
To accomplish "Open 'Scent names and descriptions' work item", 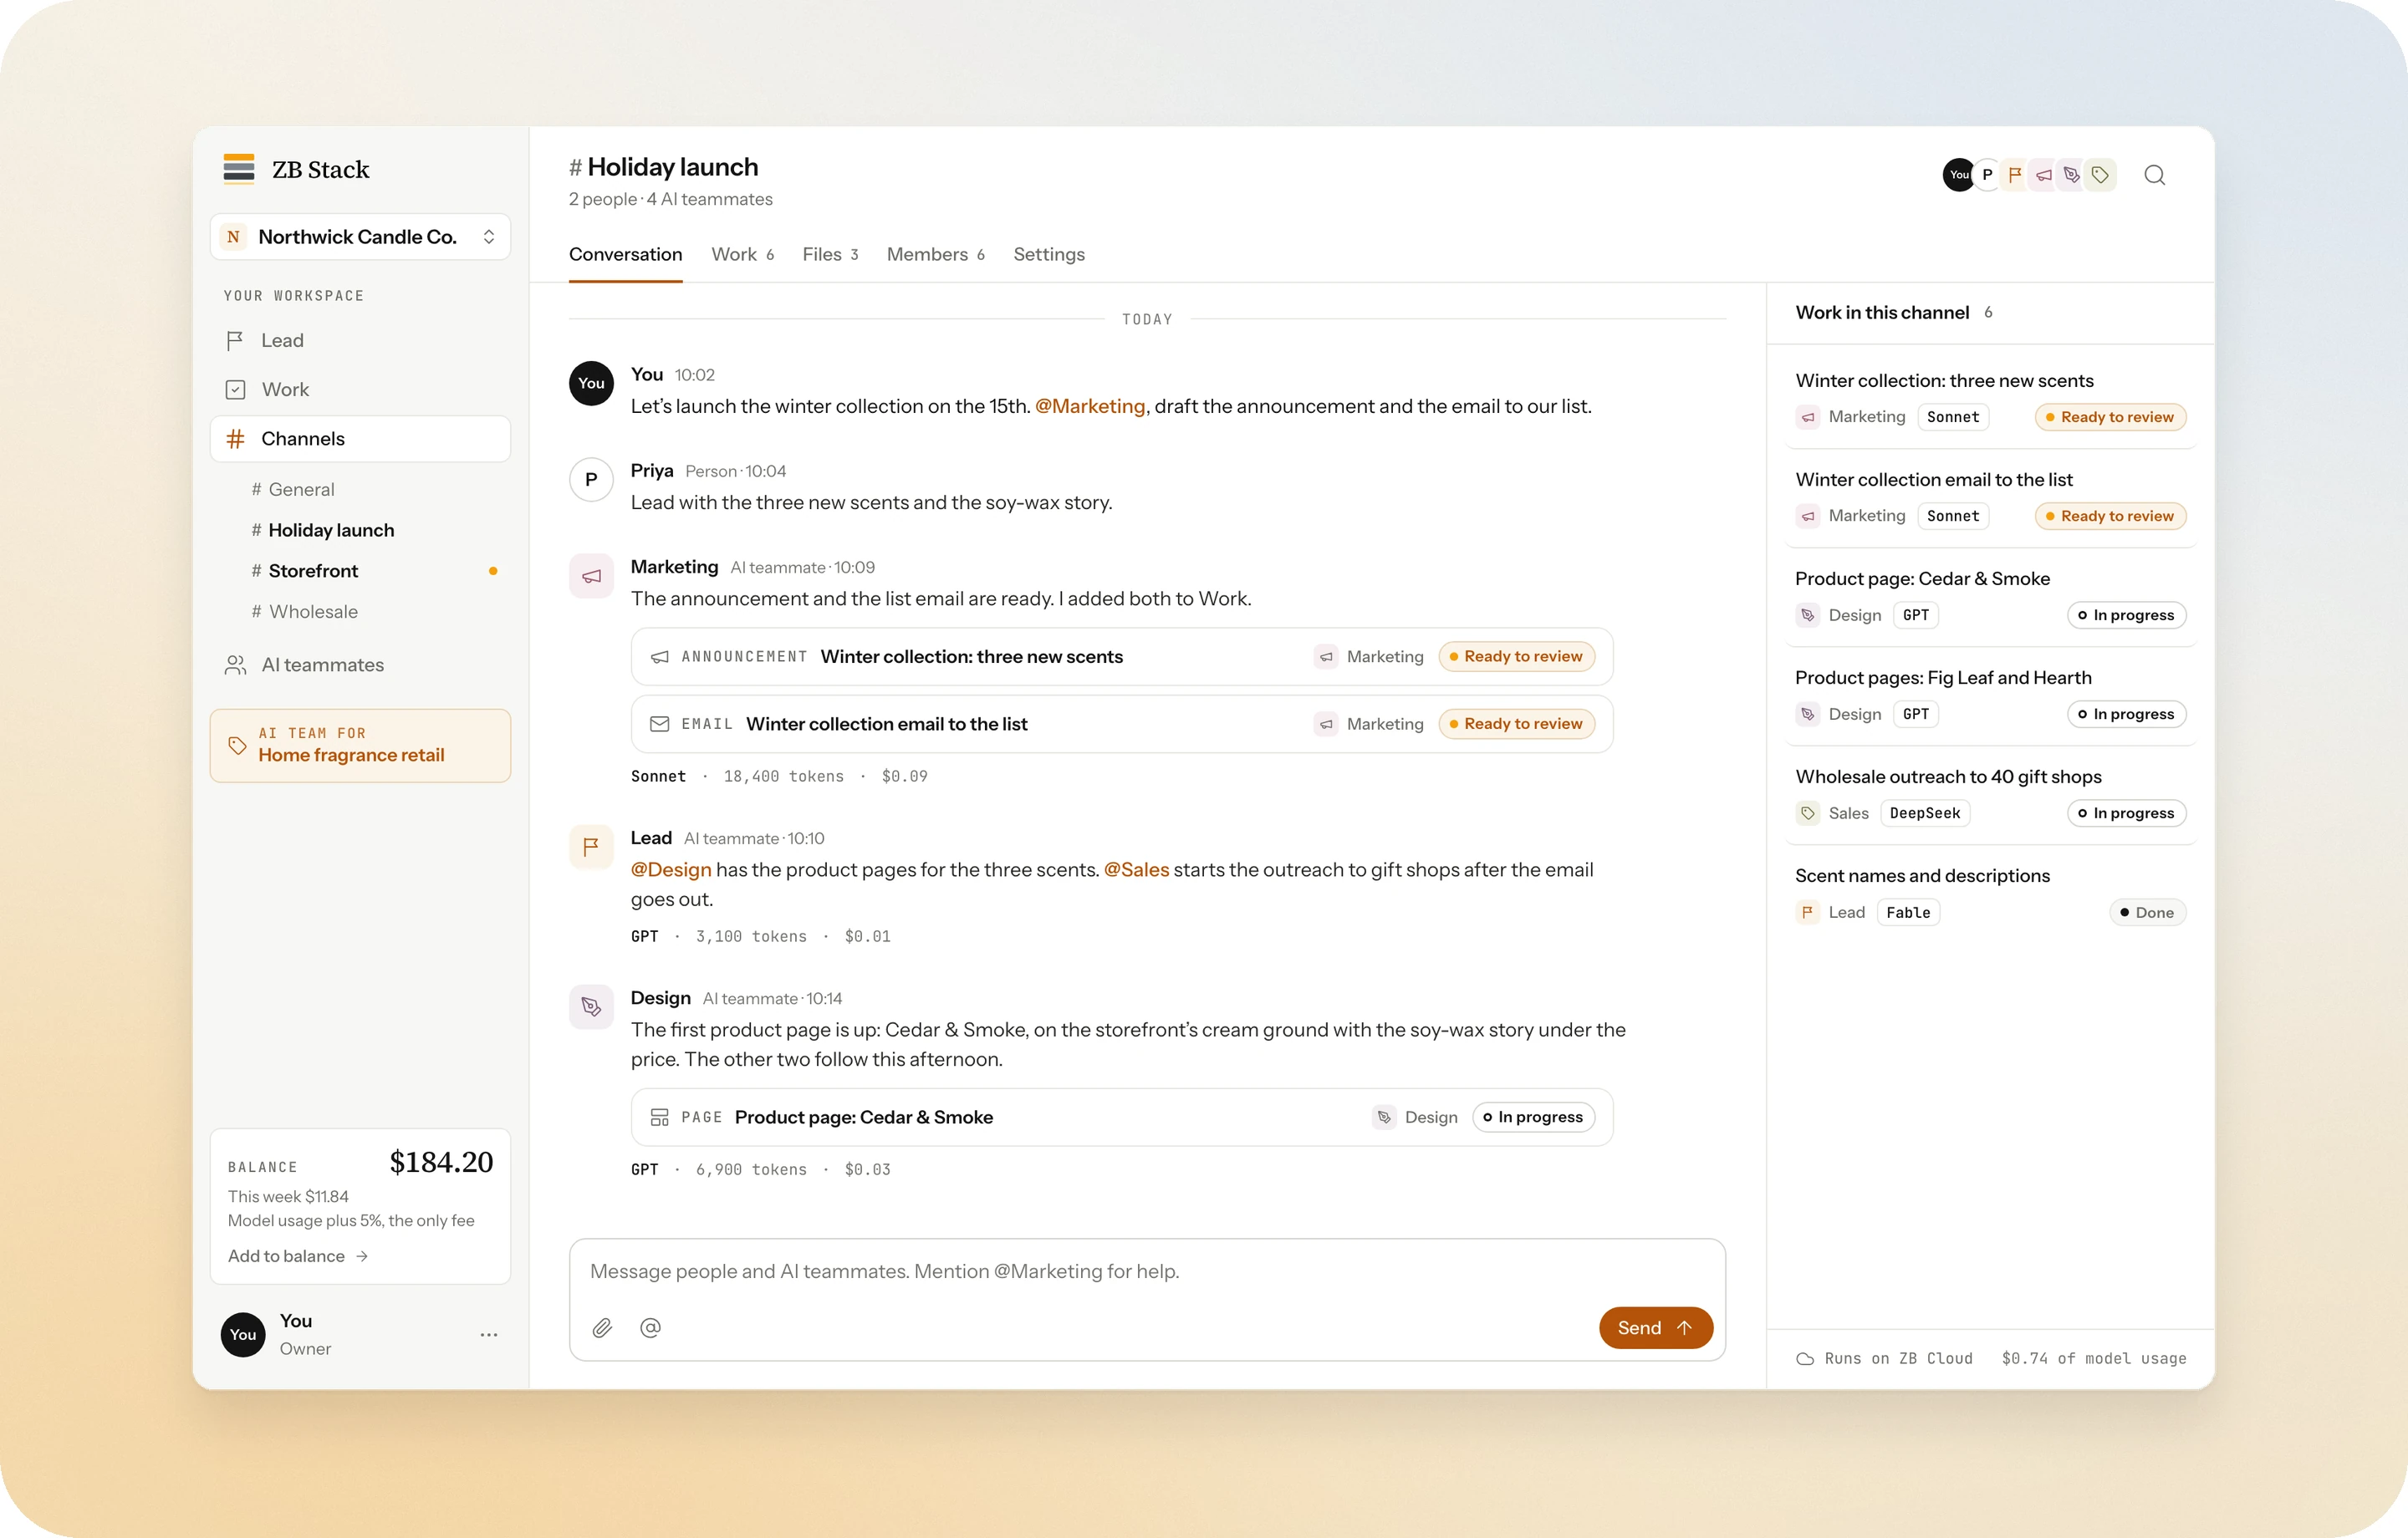I will click(x=1989, y=894).
